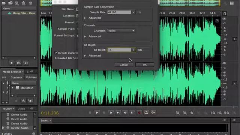The image size is (240, 135).
Task: Click the Sample Rate 44100 input field
Action: 119,12
